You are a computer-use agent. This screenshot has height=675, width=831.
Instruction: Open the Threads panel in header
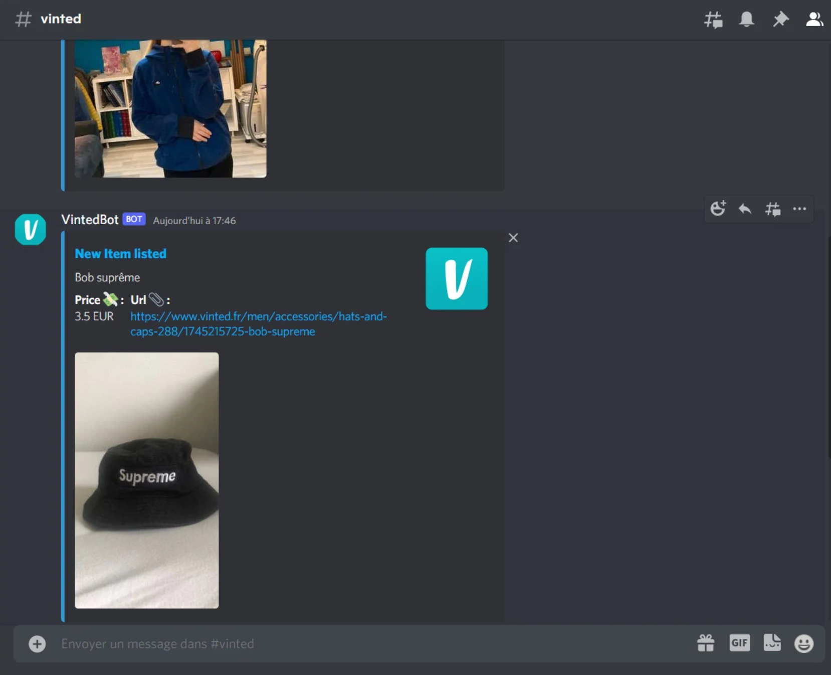pyautogui.click(x=713, y=20)
